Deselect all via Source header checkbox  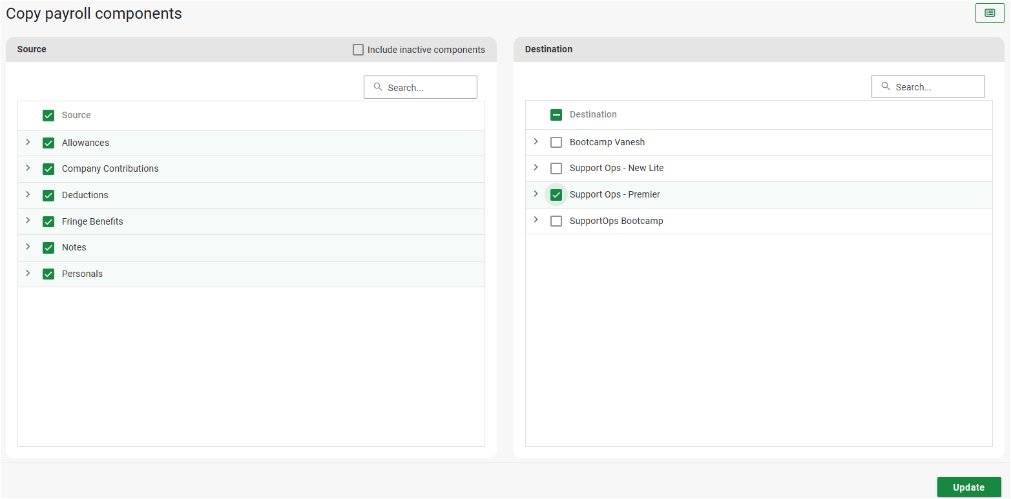click(x=48, y=116)
